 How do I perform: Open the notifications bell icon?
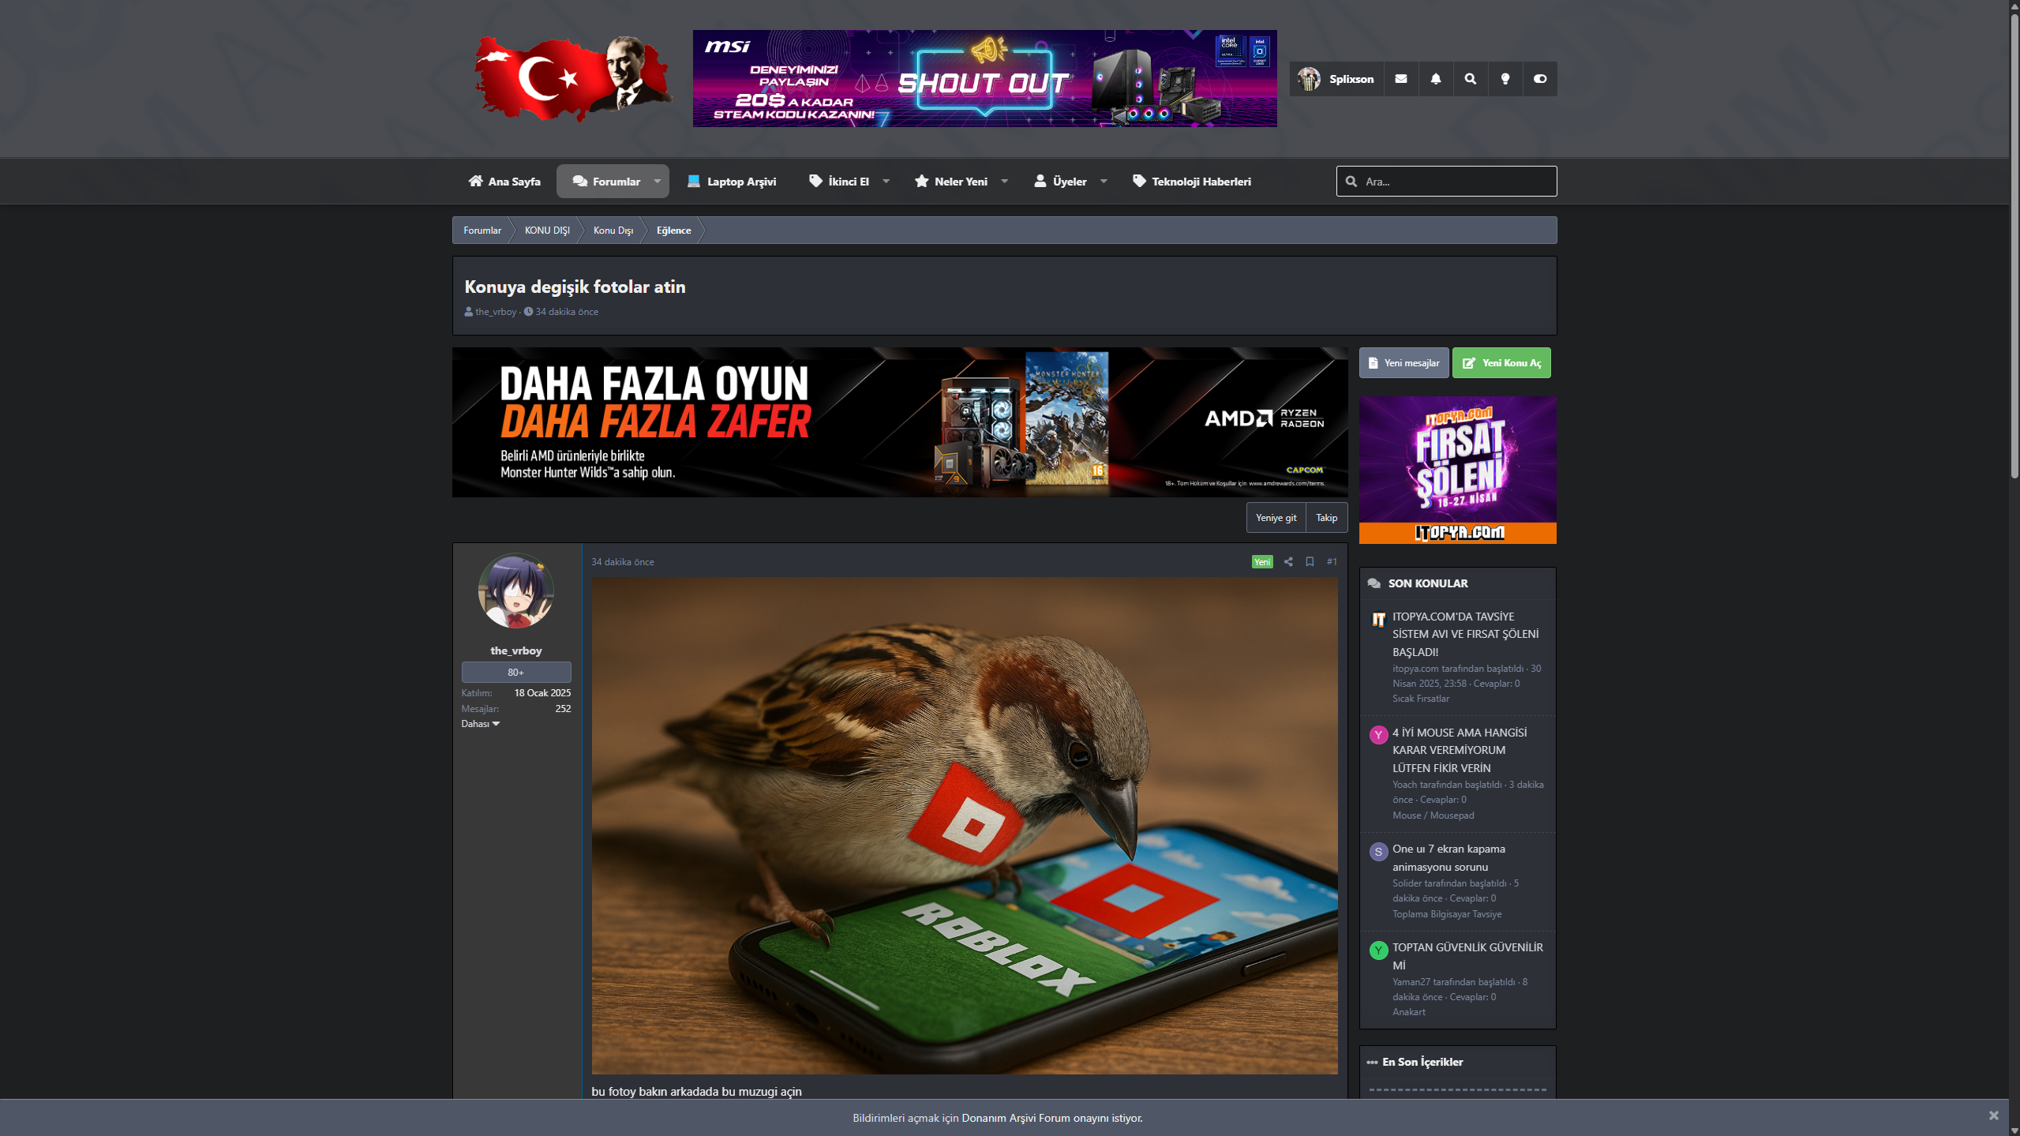1436,79
